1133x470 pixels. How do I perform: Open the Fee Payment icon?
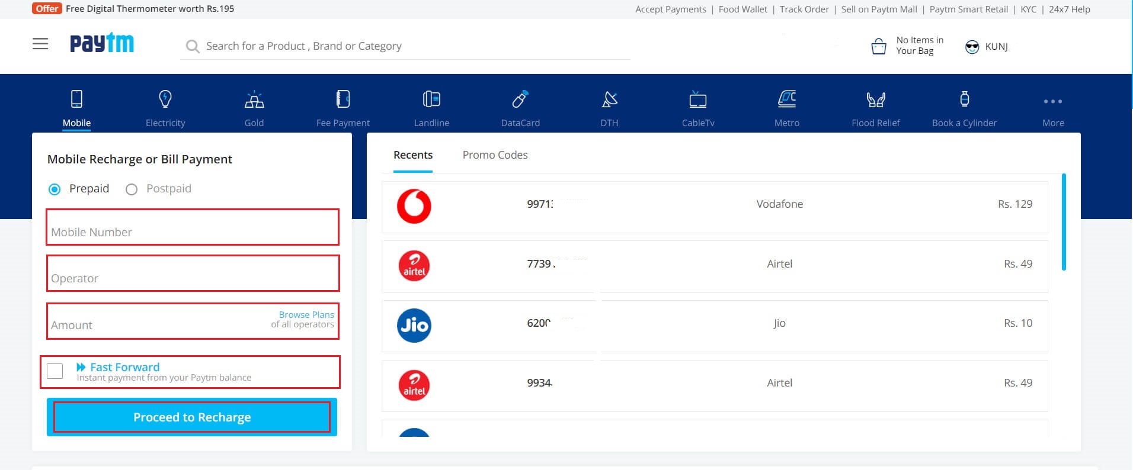[343, 99]
